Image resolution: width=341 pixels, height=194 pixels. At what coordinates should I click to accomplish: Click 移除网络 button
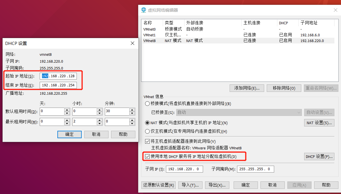pos(284,88)
